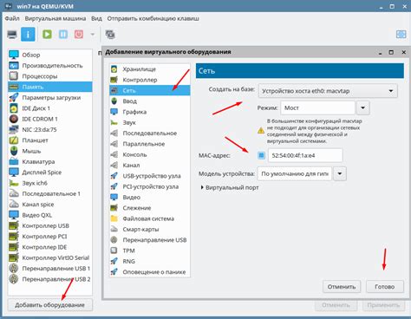The width and height of the screenshot is (411, 319).
Task: Choose TPM in add hardware dialog
Action: tap(150, 251)
